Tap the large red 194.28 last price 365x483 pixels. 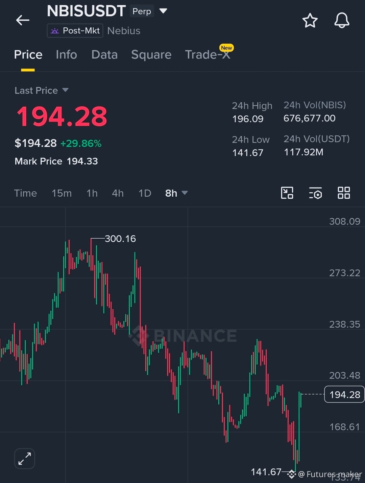pos(62,116)
